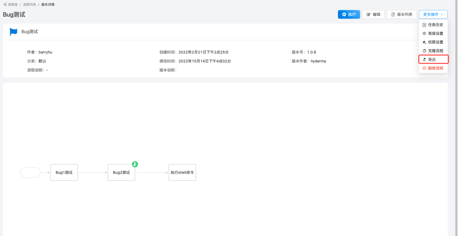Click the green user badge on Bug2测试
Image resolution: width=458 pixels, height=236 pixels.
(x=135, y=164)
